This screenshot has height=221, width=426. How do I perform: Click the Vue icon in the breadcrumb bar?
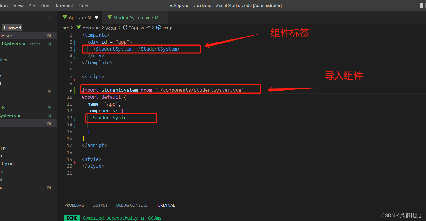[x=79, y=27]
